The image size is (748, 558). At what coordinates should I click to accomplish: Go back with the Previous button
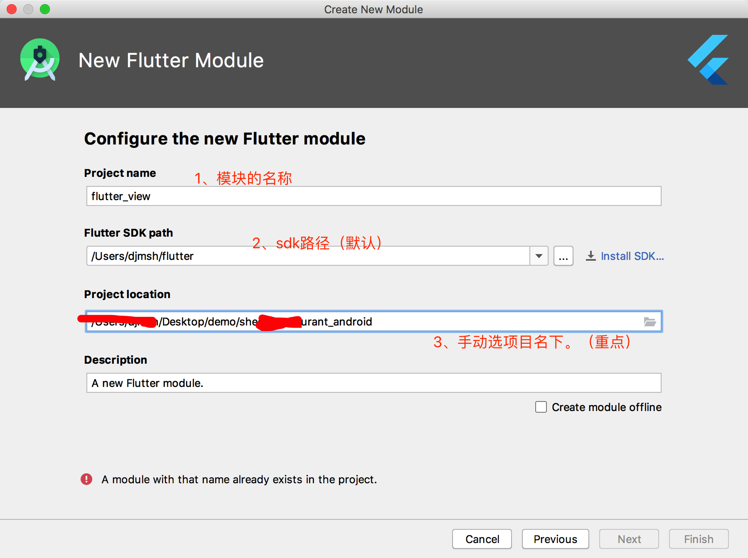555,539
